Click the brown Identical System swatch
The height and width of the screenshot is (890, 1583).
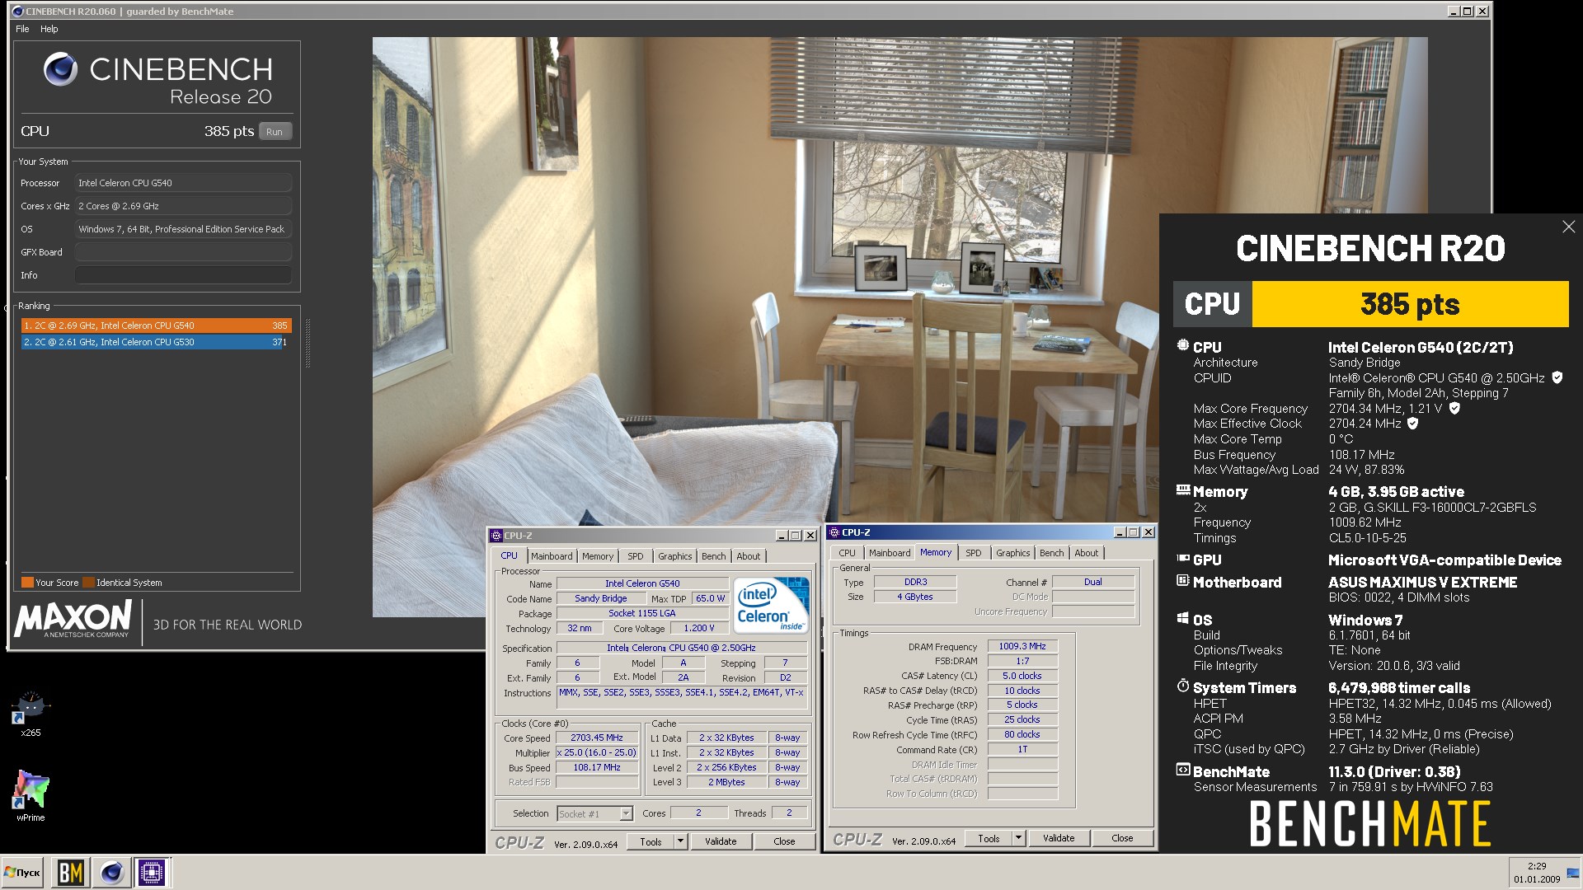tap(88, 583)
